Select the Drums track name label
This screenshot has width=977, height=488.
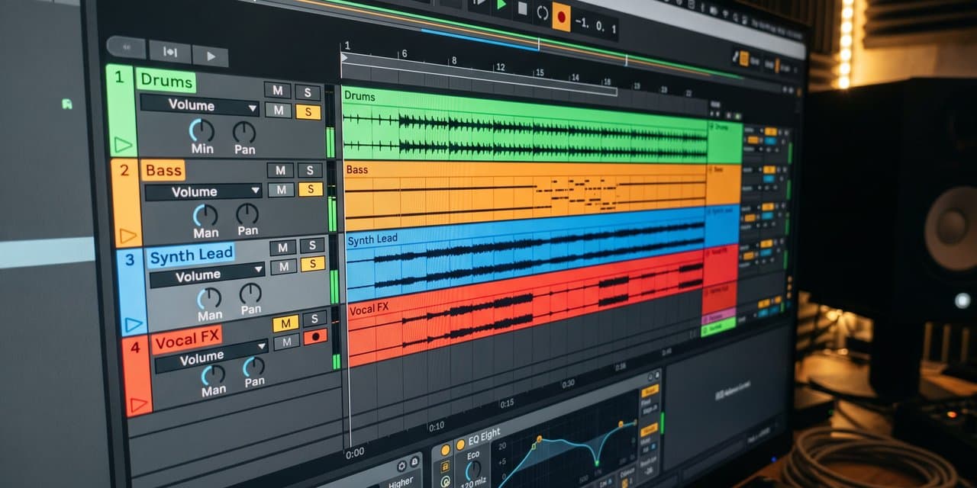[x=166, y=80]
